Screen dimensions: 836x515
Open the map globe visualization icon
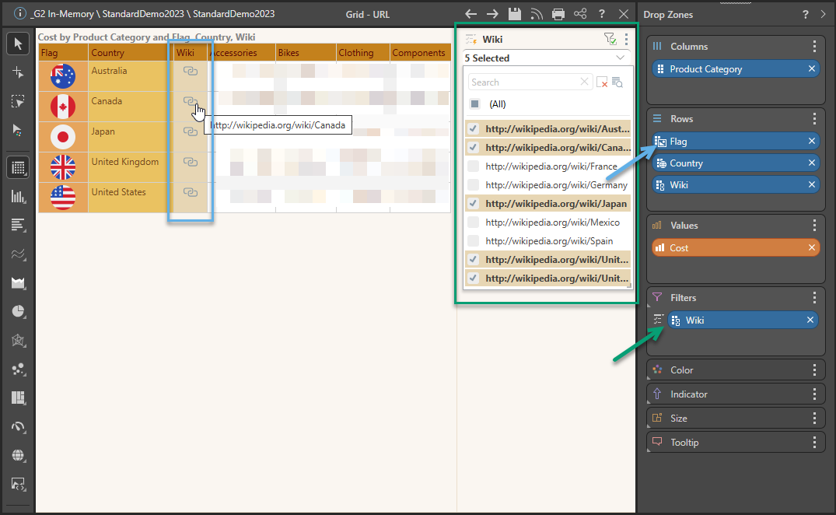(x=18, y=455)
